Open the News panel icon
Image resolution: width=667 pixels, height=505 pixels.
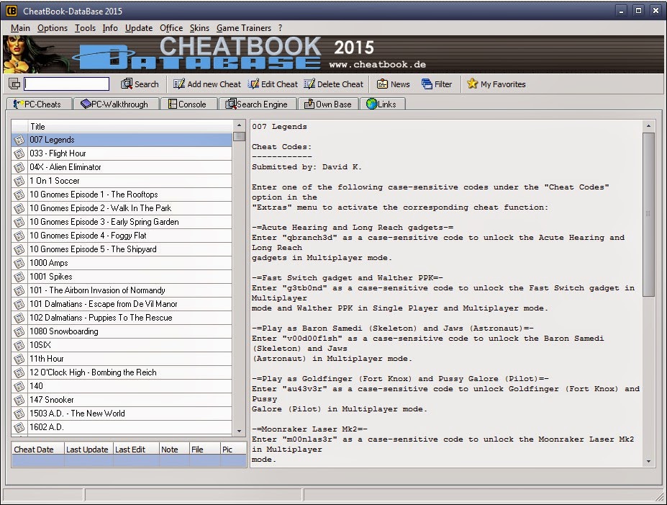pyautogui.click(x=393, y=84)
